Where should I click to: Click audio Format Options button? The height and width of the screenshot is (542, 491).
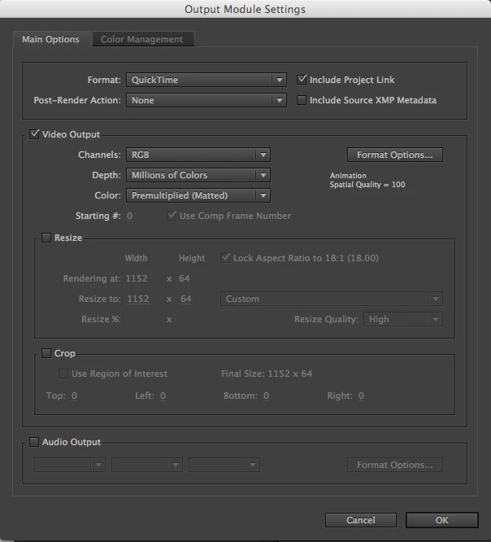[x=394, y=465]
